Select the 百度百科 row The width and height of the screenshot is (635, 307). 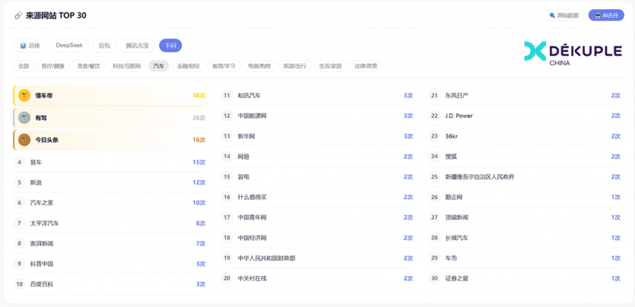tap(109, 284)
